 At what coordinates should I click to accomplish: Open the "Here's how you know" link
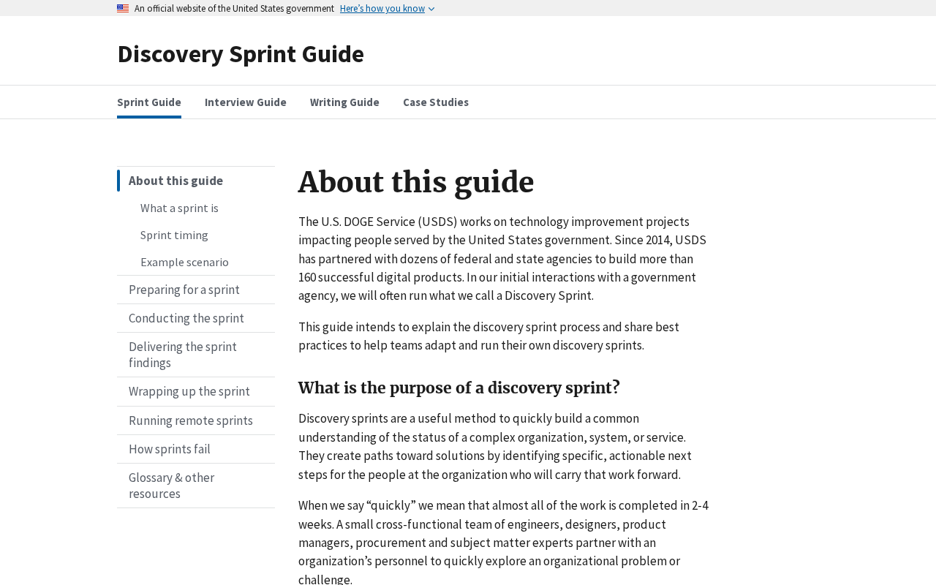[382, 9]
